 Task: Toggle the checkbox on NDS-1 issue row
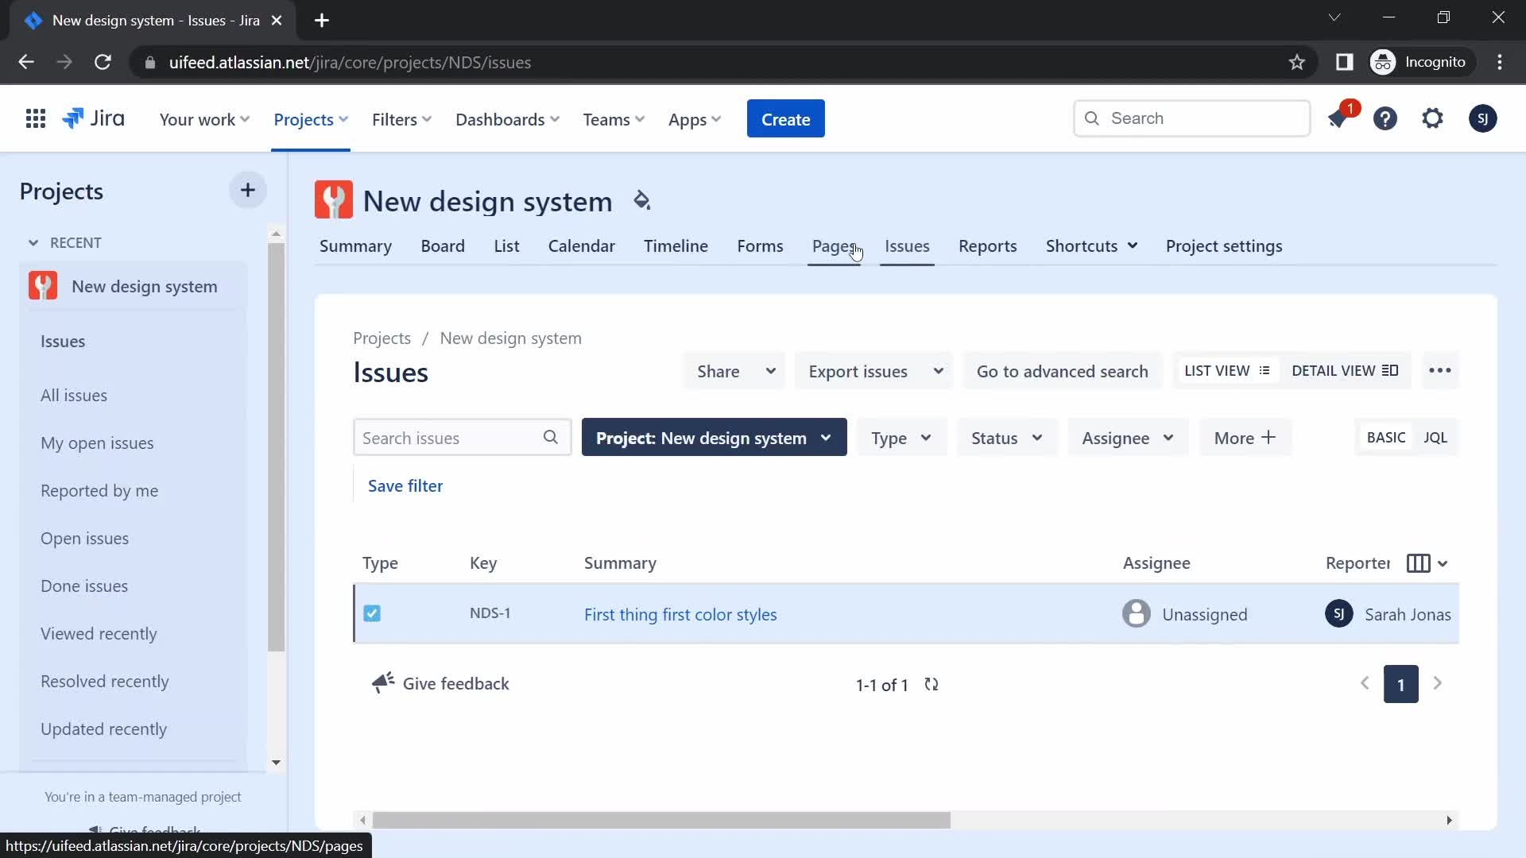pos(371,613)
